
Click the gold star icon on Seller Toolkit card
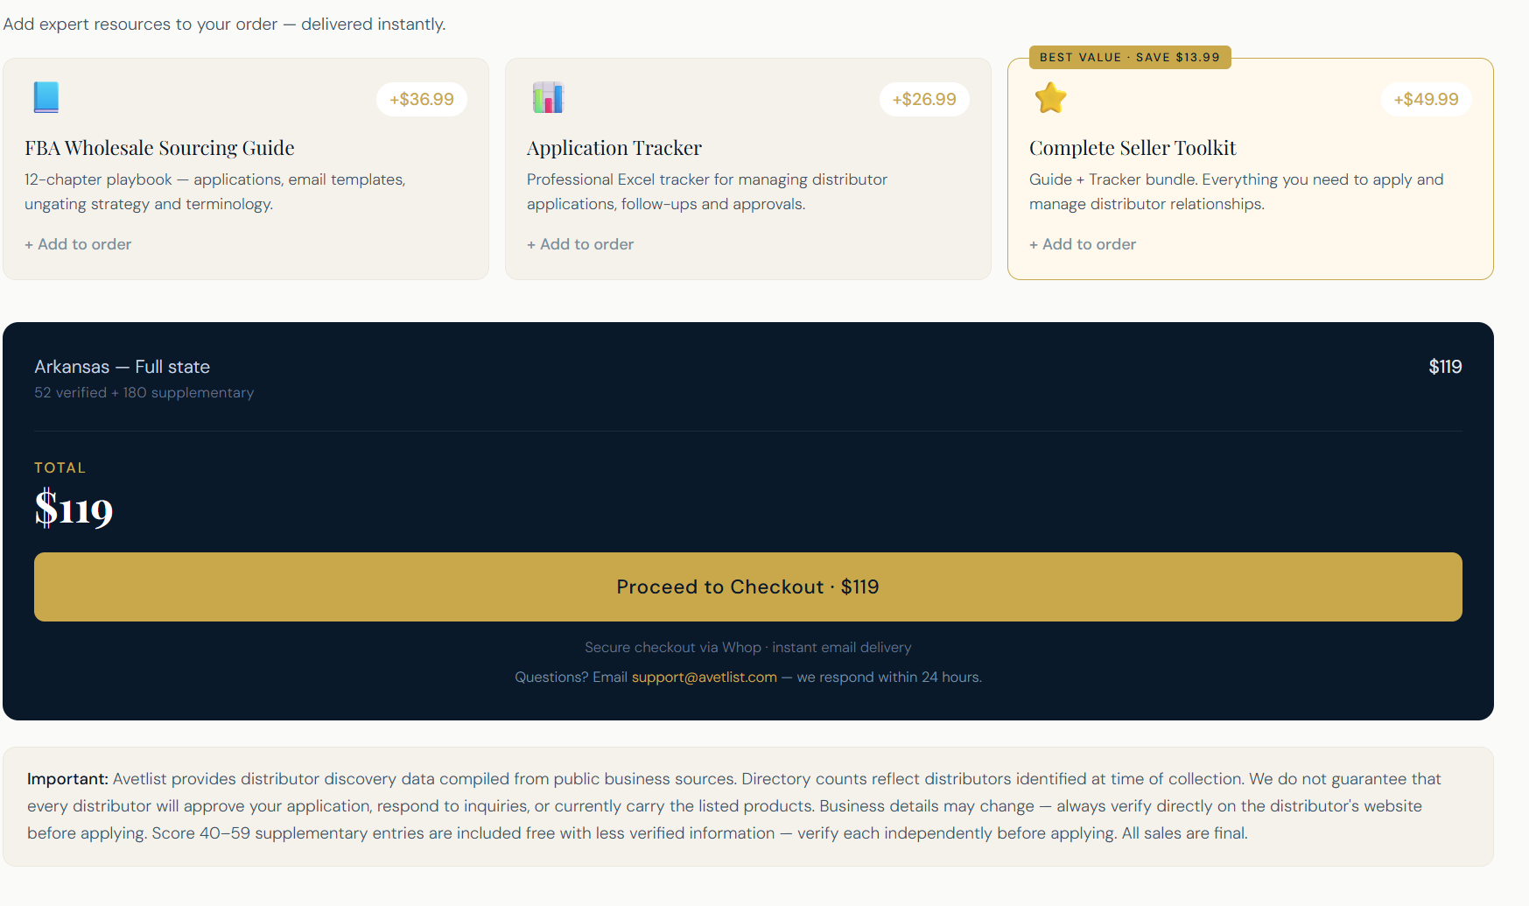tap(1050, 97)
